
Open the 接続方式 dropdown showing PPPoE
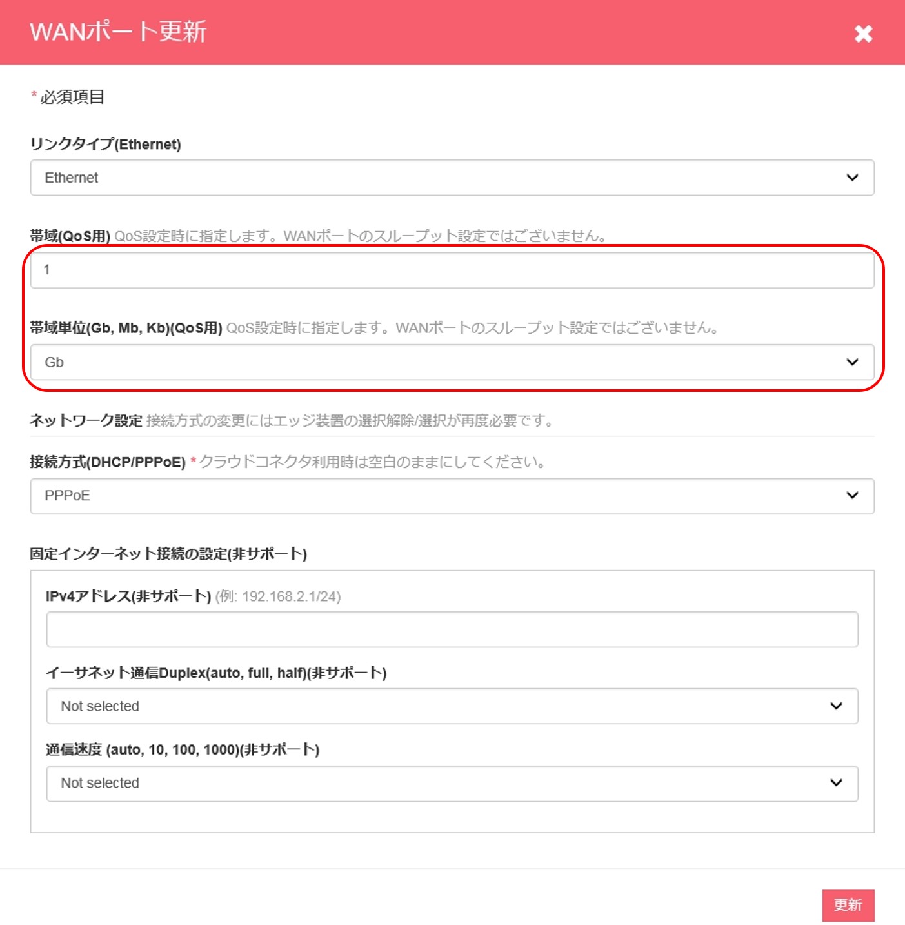452,496
